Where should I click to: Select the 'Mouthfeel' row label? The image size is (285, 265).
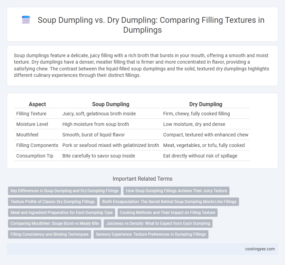tap(27, 135)
